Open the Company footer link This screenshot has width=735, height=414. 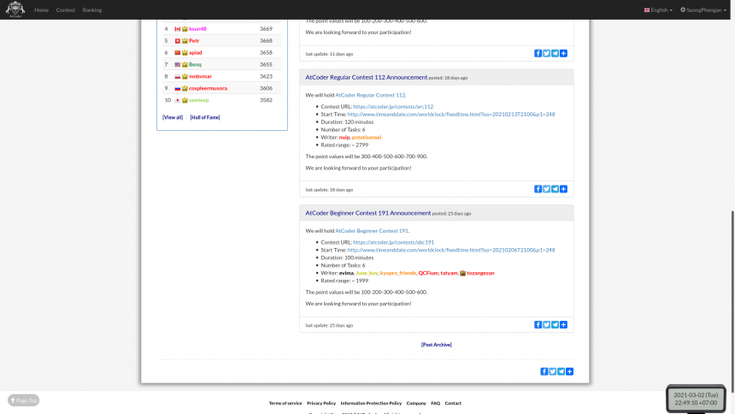click(x=415, y=403)
